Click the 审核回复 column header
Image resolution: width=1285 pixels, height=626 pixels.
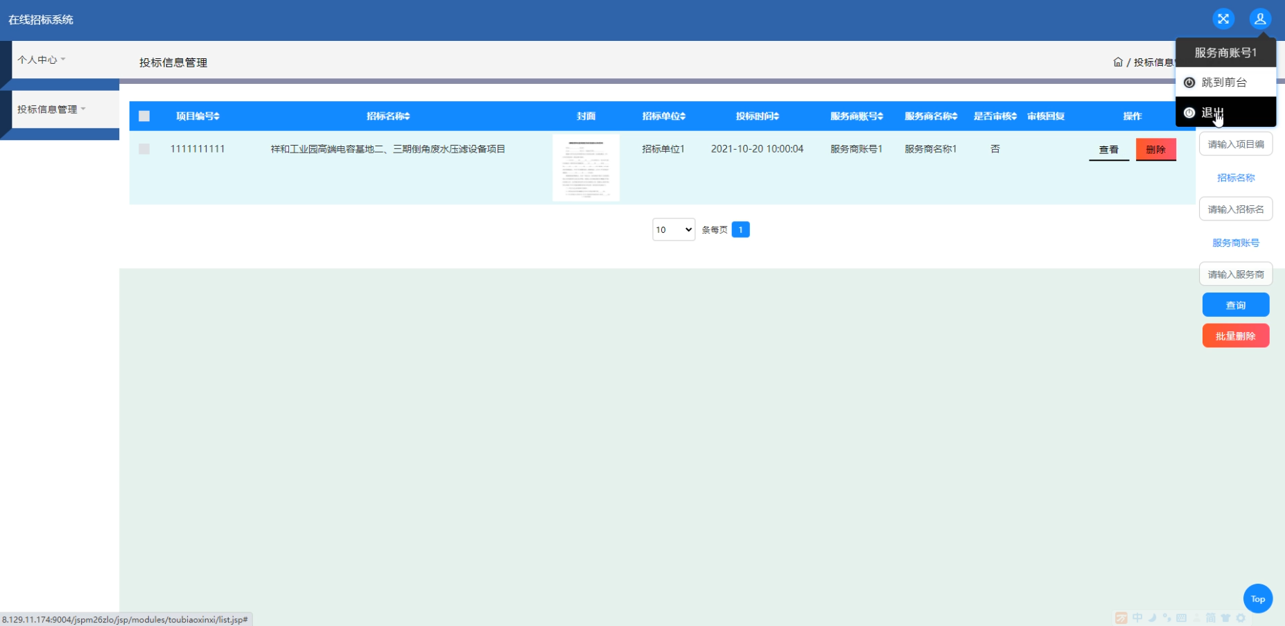click(1046, 116)
